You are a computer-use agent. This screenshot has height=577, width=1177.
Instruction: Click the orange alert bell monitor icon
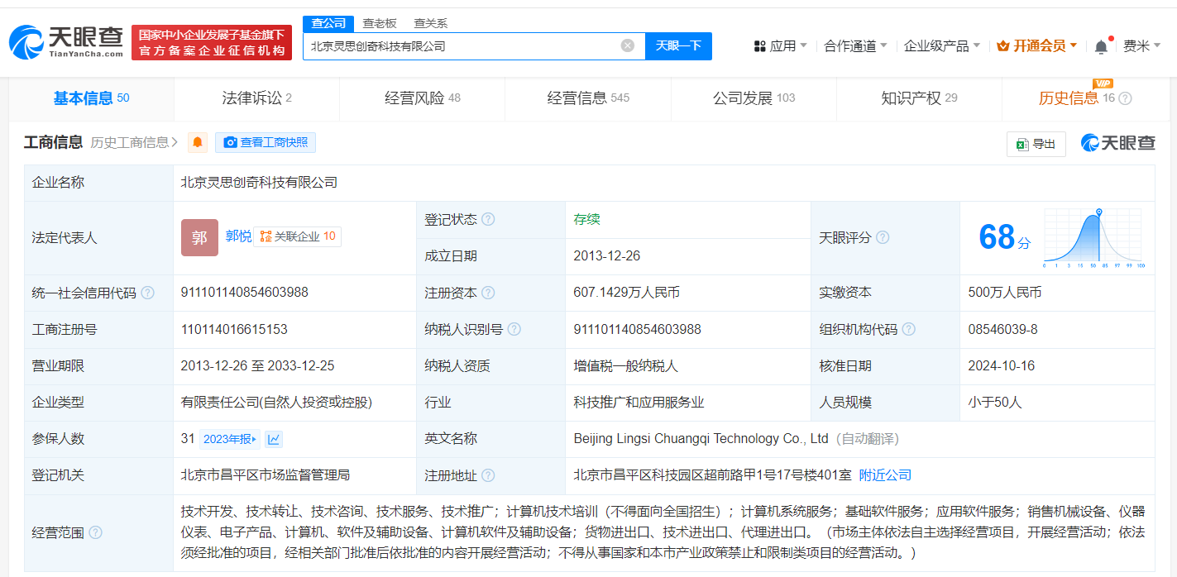(198, 143)
